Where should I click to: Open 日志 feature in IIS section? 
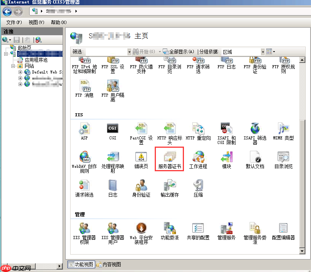(113, 188)
